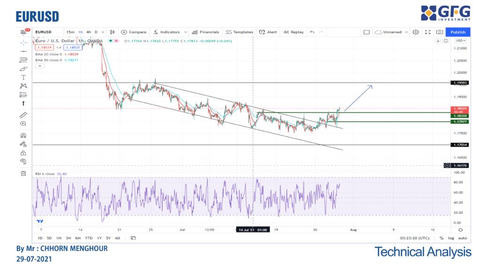
Task: Set the date range to 1M
Action: point(59,238)
